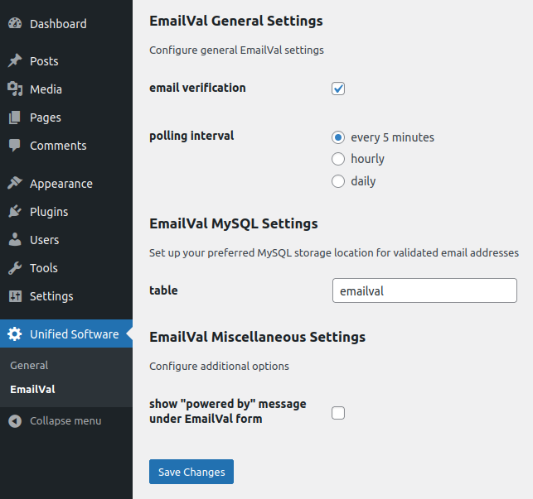Click the Users person icon
This screenshot has height=499, width=533.
[x=15, y=239]
